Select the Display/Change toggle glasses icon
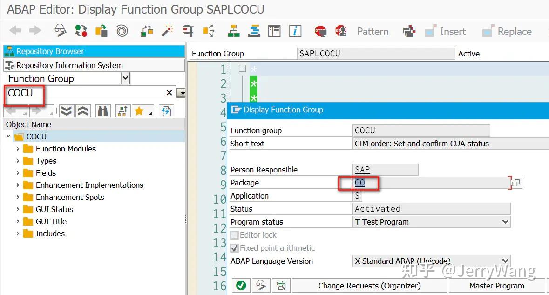The height and width of the screenshot is (295, 549). pyautogui.click(x=59, y=31)
